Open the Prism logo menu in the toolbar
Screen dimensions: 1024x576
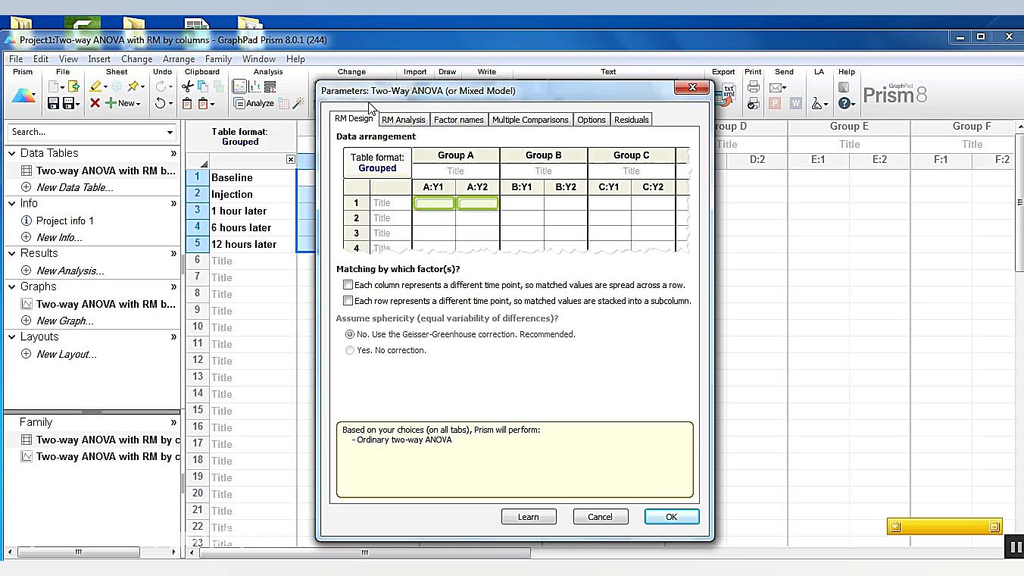click(x=23, y=95)
